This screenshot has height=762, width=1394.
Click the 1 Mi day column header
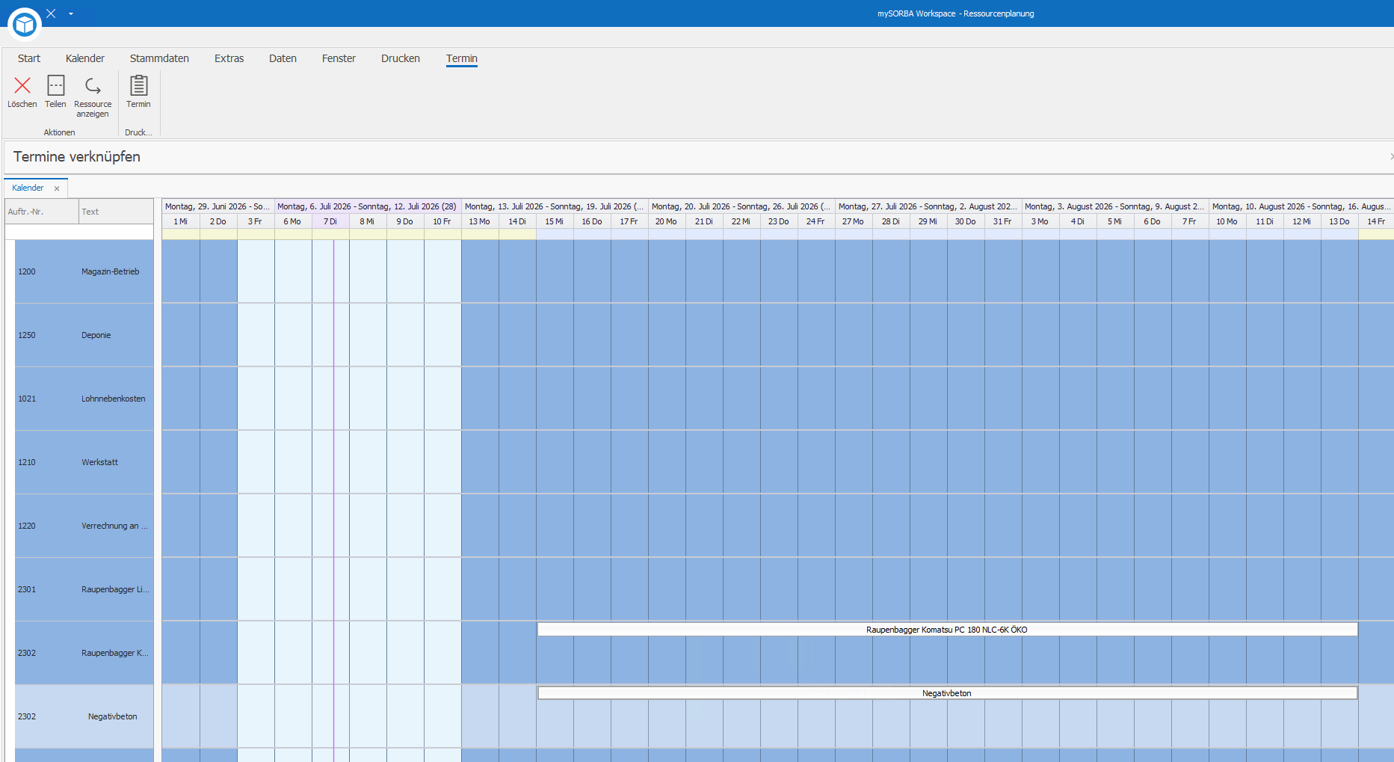coord(181,221)
